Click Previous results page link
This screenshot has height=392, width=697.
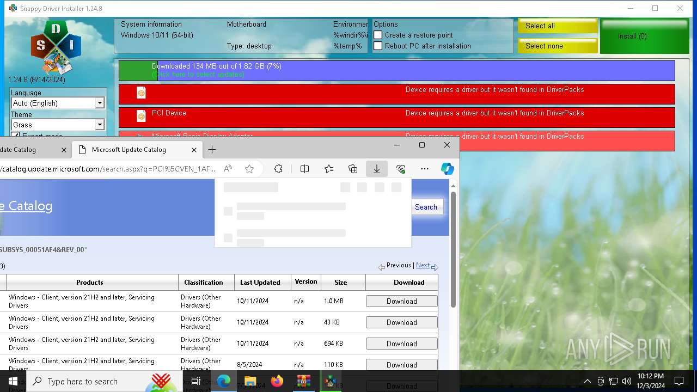(399, 265)
